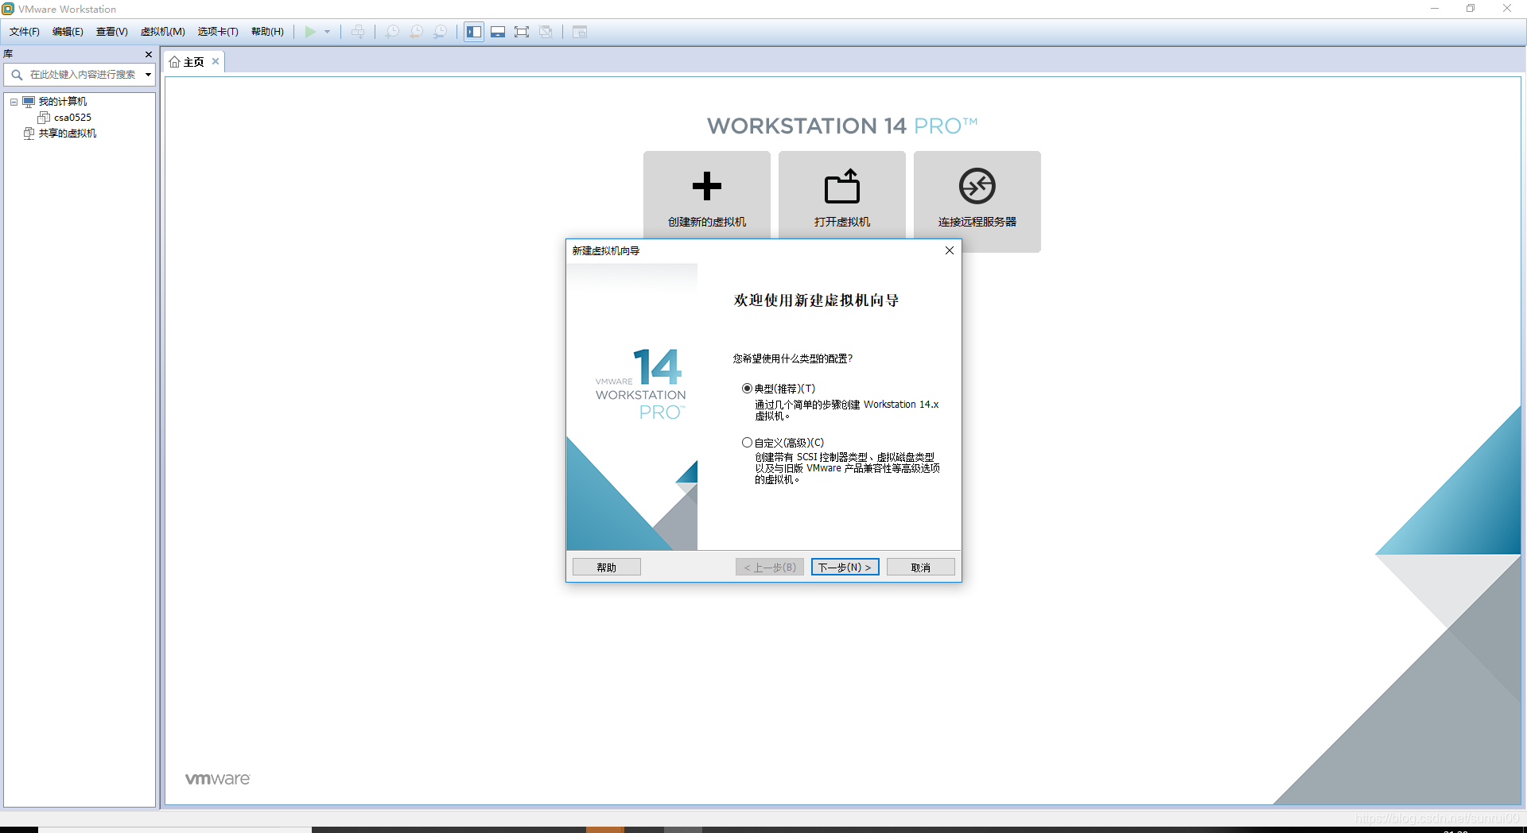Click the send Ctrl+Alt+Del toolbar icon
The image size is (1527, 833).
coord(358,32)
